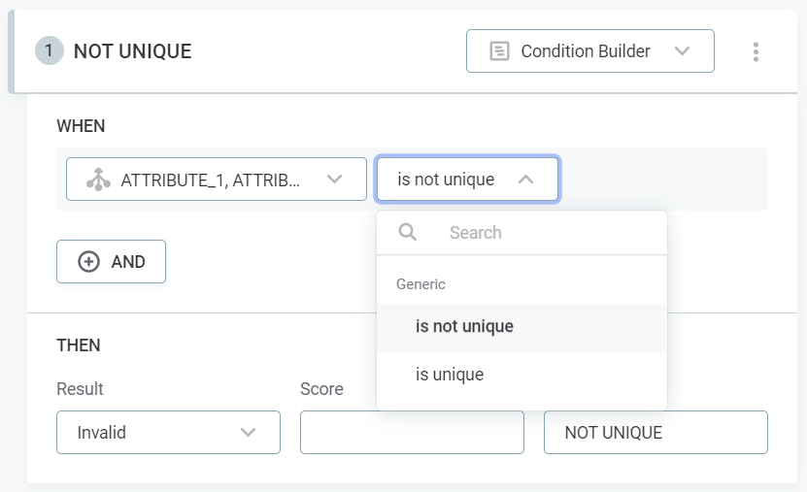
Task: Click the field containing NOT UNIQUE text
Action: [x=656, y=433]
